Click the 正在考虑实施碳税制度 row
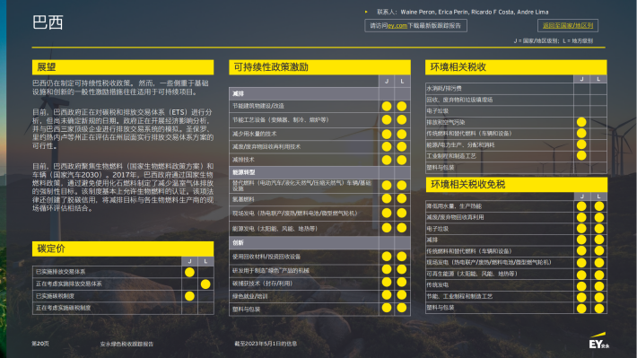The height and width of the screenshot is (358, 637). tap(123, 308)
